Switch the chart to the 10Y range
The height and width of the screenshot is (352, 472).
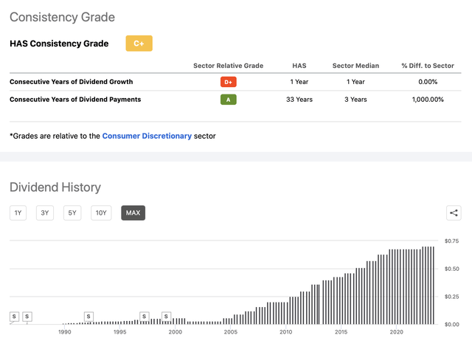(x=101, y=213)
